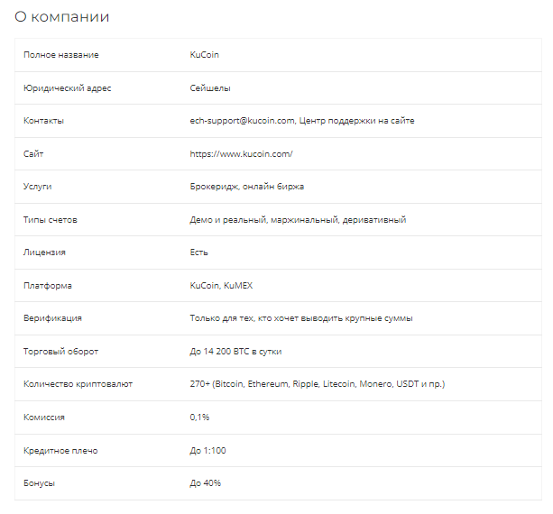Click the "Типы счетов" row label
553x514 pixels.
coord(51,220)
